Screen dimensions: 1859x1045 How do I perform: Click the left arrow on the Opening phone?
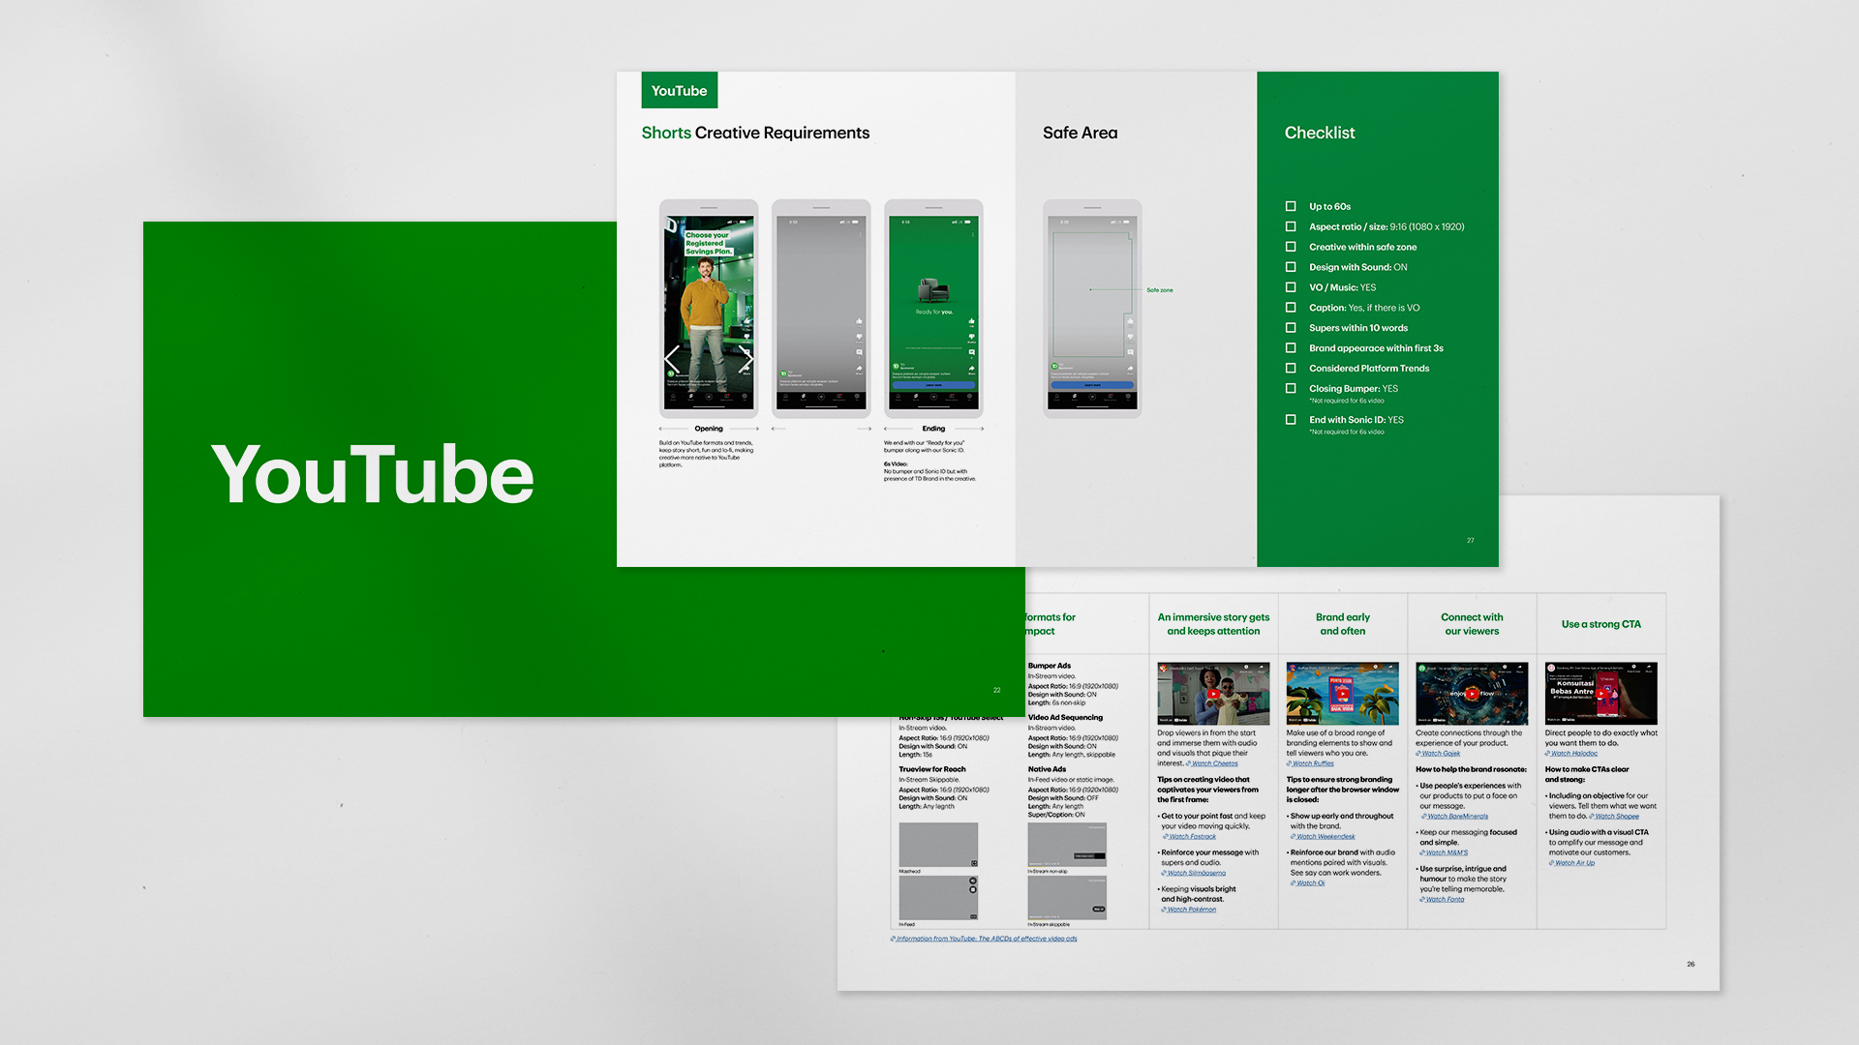[672, 359]
